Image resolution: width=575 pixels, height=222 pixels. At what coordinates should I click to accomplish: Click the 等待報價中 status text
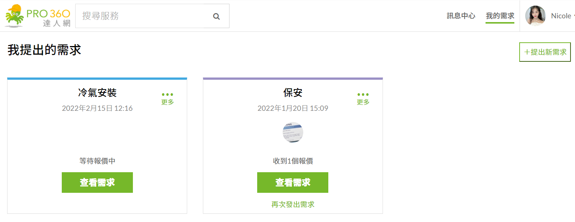coord(97,161)
